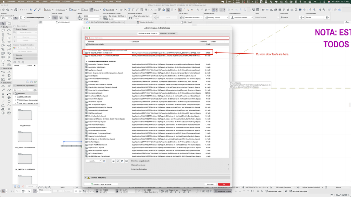Click the colored-workspaces color wheel icon
This screenshot has width=351, height=197.
[x=14, y=48]
